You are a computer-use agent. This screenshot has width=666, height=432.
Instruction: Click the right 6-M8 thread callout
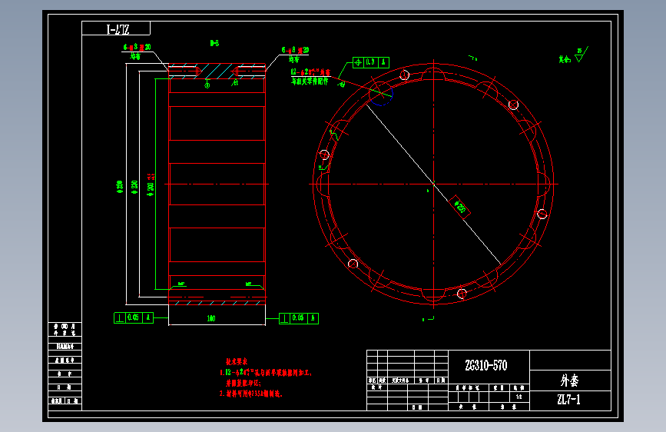point(295,50)
